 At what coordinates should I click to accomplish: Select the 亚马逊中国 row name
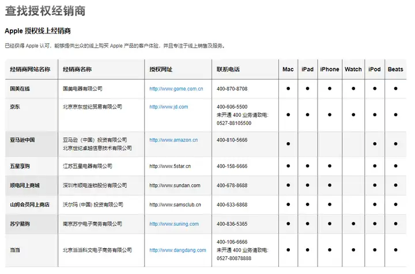click(x=22, y=140)
